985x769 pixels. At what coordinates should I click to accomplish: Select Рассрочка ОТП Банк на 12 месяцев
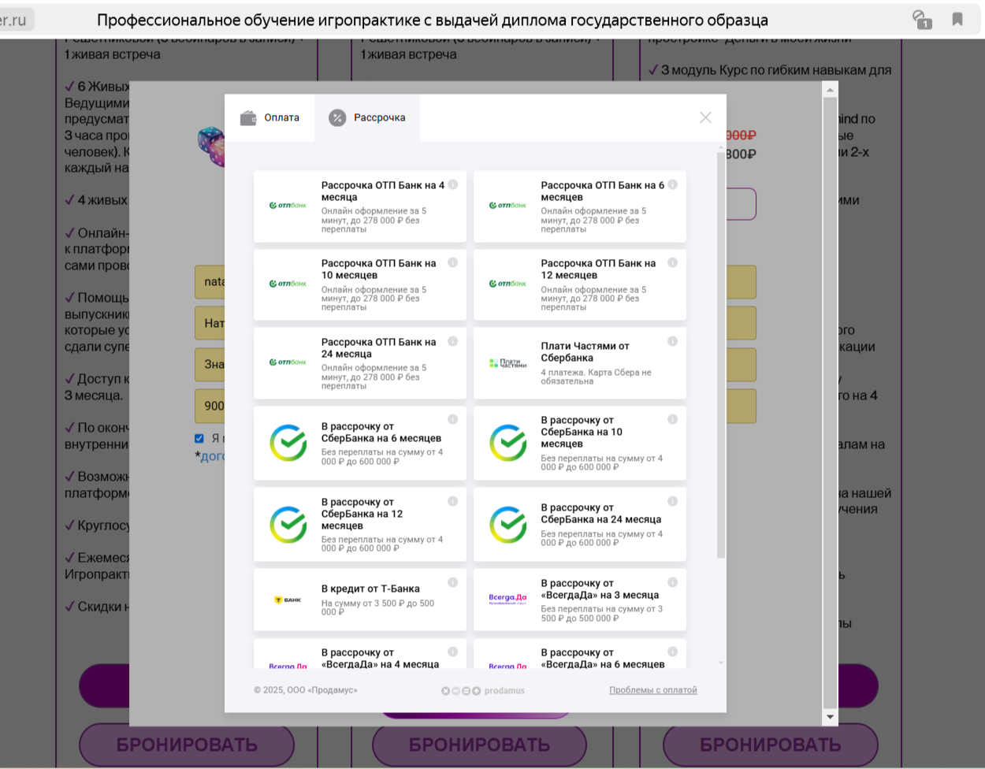(580, 284)
